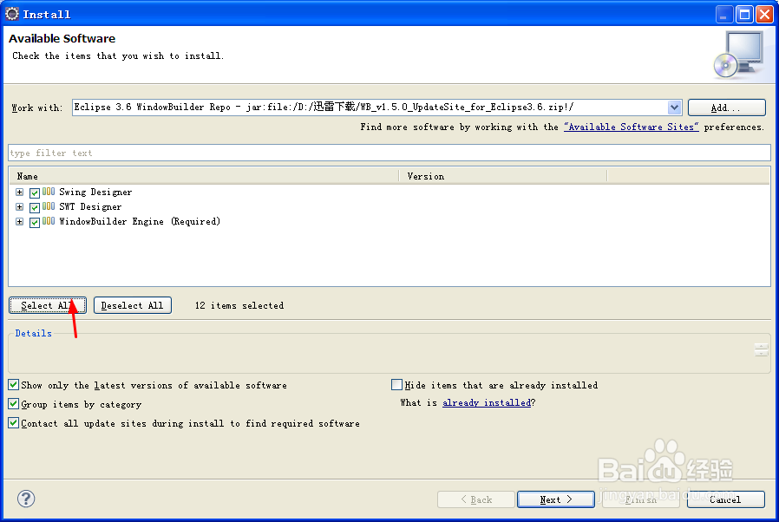Click the Eclipse gear icon in title bar
Viewport: 779px width, 522px height.
(12, 14)
